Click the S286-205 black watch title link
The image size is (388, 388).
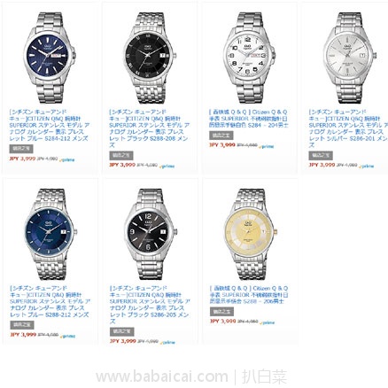[151, 305]
